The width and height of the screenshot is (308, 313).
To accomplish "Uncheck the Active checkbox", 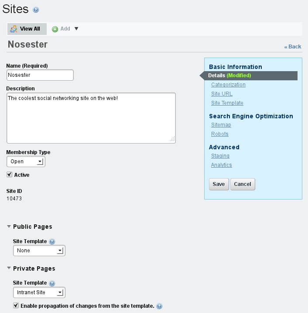I will click(x=9, y=175).
